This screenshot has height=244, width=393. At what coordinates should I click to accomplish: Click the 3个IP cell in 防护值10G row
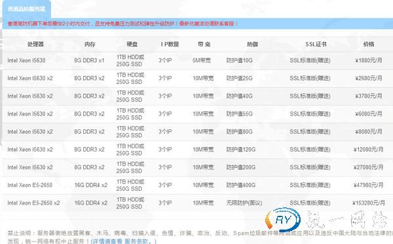[x=165, y=60]
